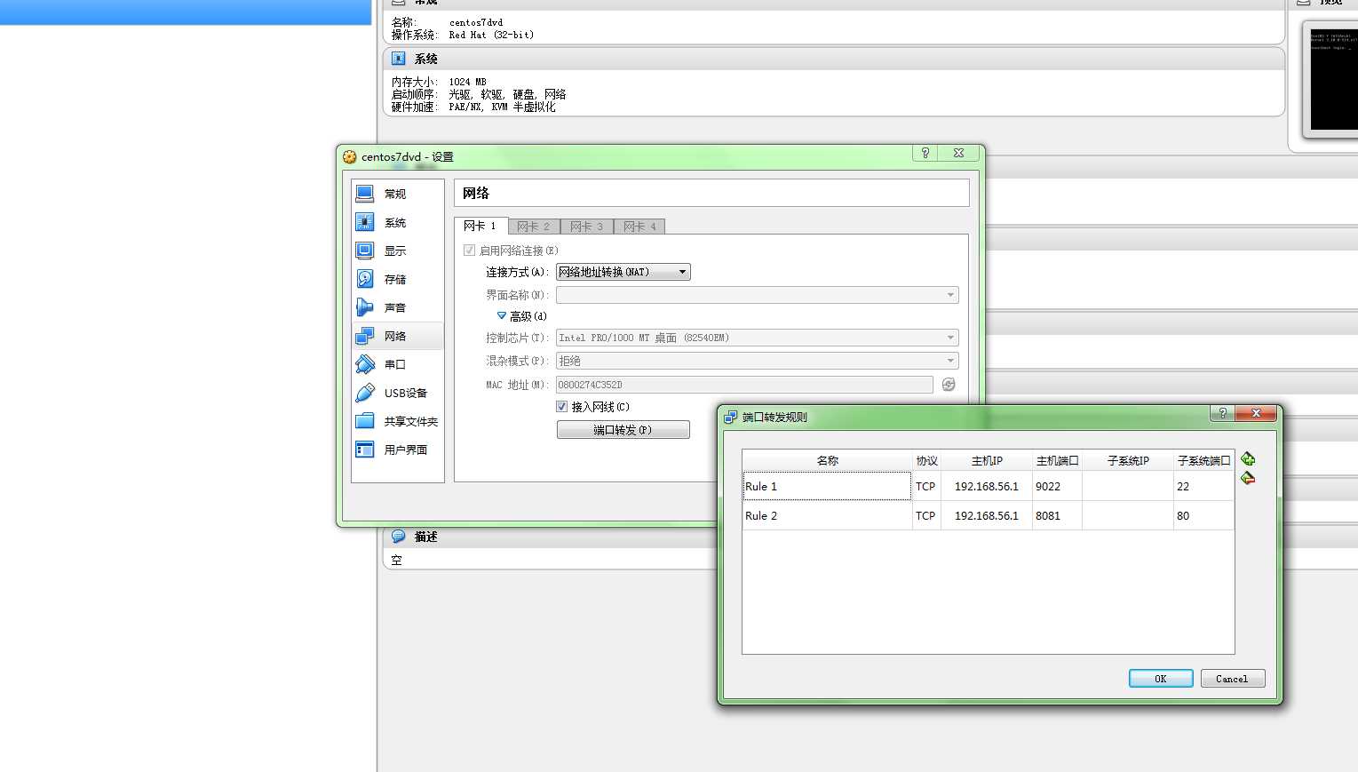Select the 'Rule 2' name cell

[828, 515]
